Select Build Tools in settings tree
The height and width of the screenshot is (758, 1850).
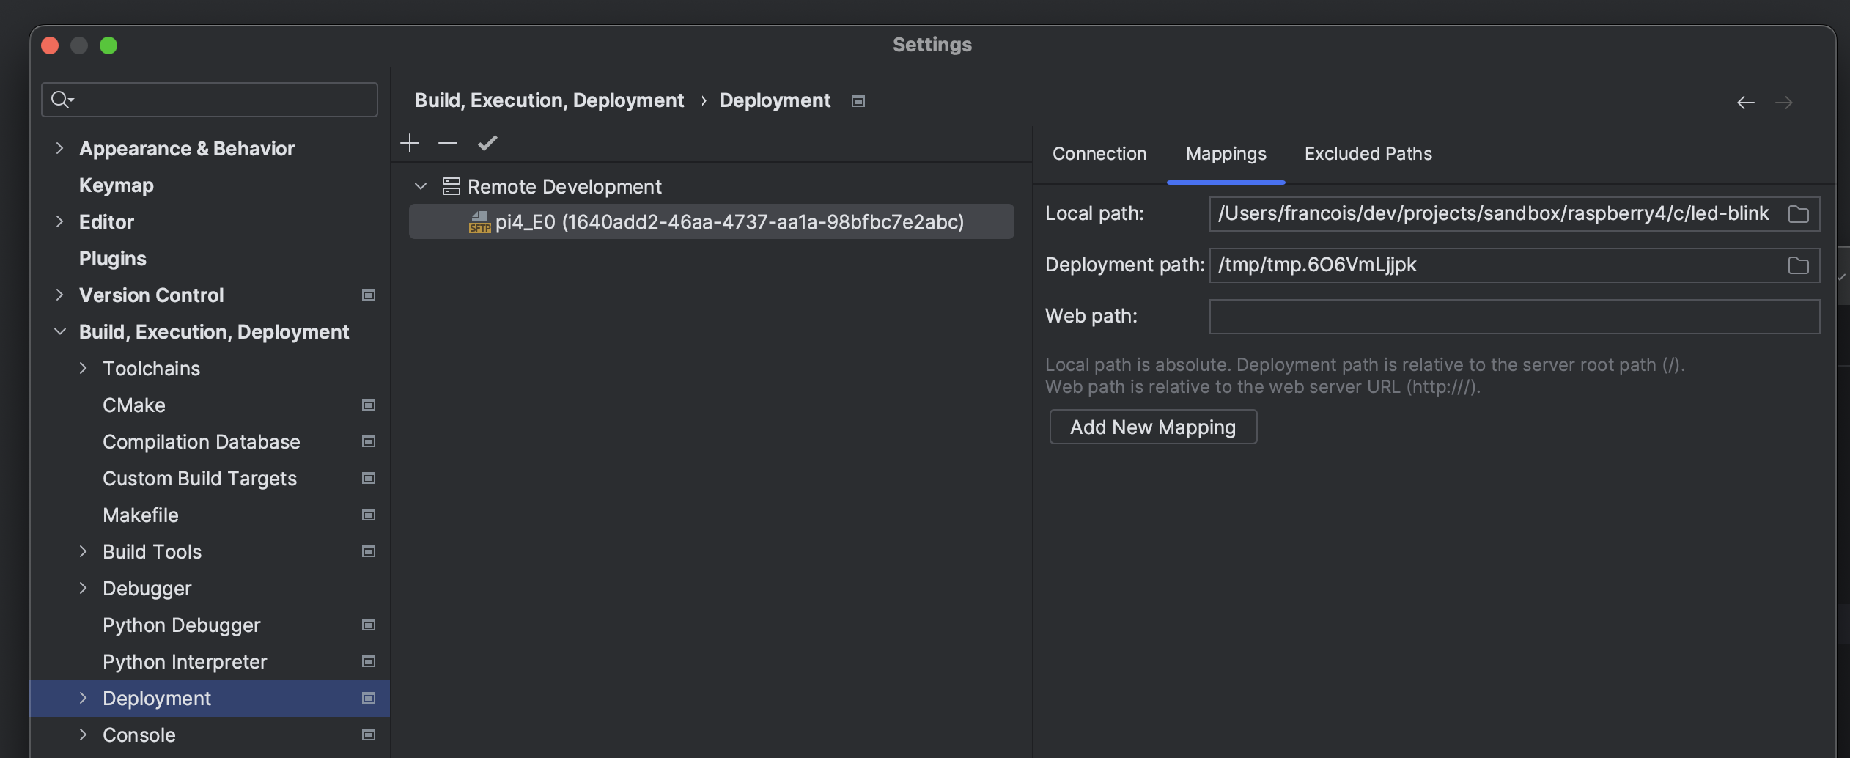[152, 551]
